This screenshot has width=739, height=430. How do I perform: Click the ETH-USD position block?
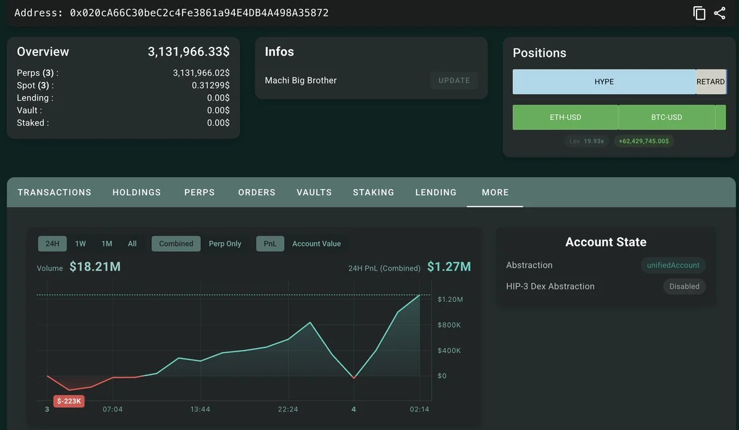(x=565, y=117)
